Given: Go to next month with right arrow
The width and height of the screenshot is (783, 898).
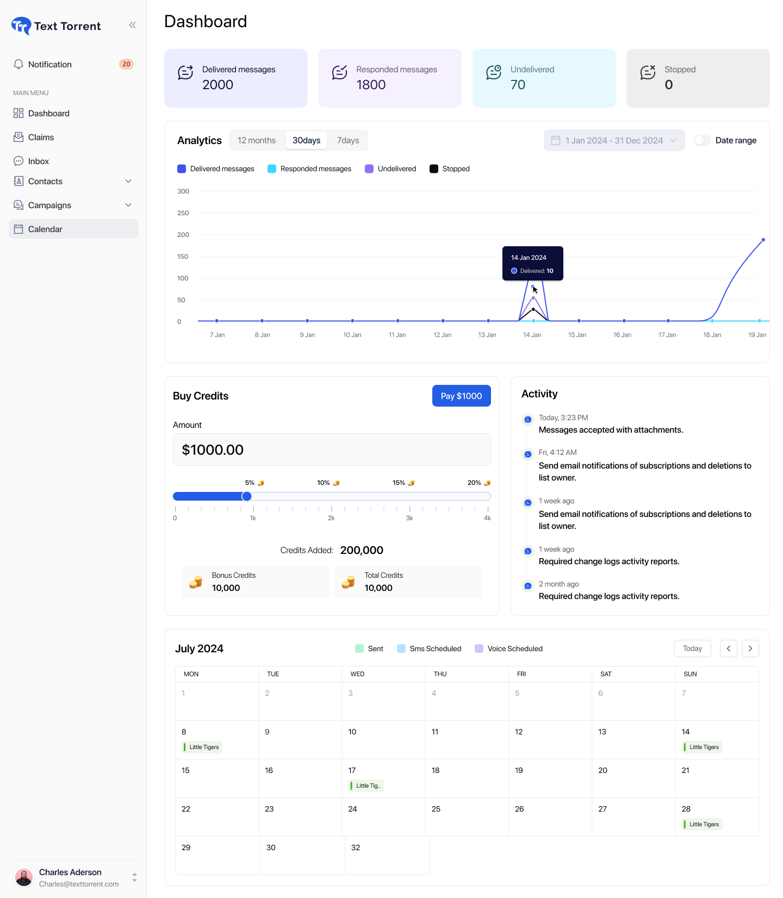Looking at the screenshot, I should (x=750, y=648).
